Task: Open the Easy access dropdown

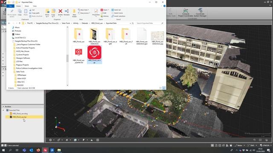Action: (84, 13)
